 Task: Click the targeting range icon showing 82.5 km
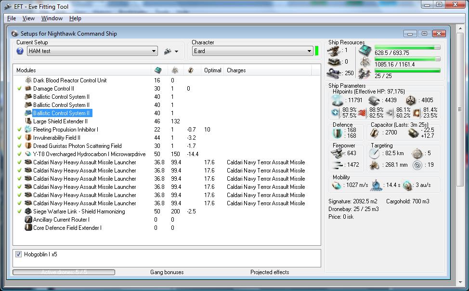[374, 154]
